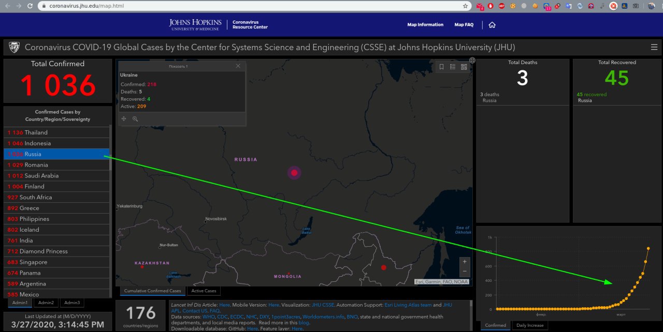This screenshot has height=332, width=663.
Task: Click the browser address bar
Action: [x=254, y=6]
